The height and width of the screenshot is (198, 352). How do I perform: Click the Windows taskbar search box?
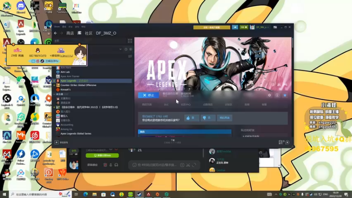(x=40, y=194)
